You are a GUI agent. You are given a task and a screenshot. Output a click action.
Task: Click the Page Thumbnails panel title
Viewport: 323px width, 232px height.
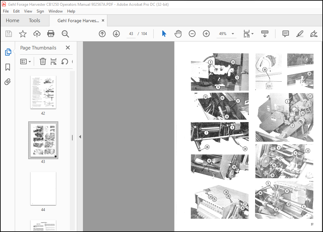(38, 48)
